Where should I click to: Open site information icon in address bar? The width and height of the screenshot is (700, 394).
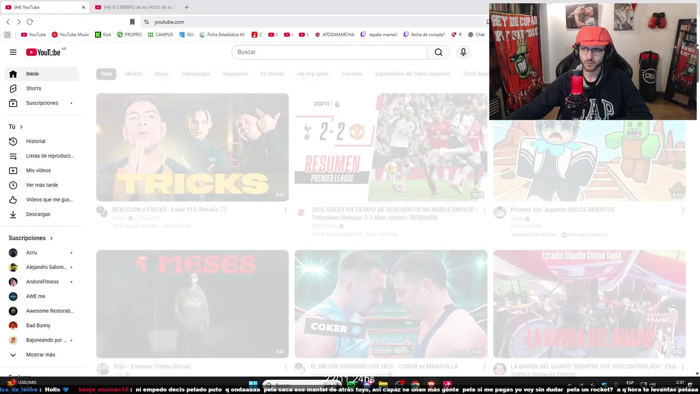146,22
